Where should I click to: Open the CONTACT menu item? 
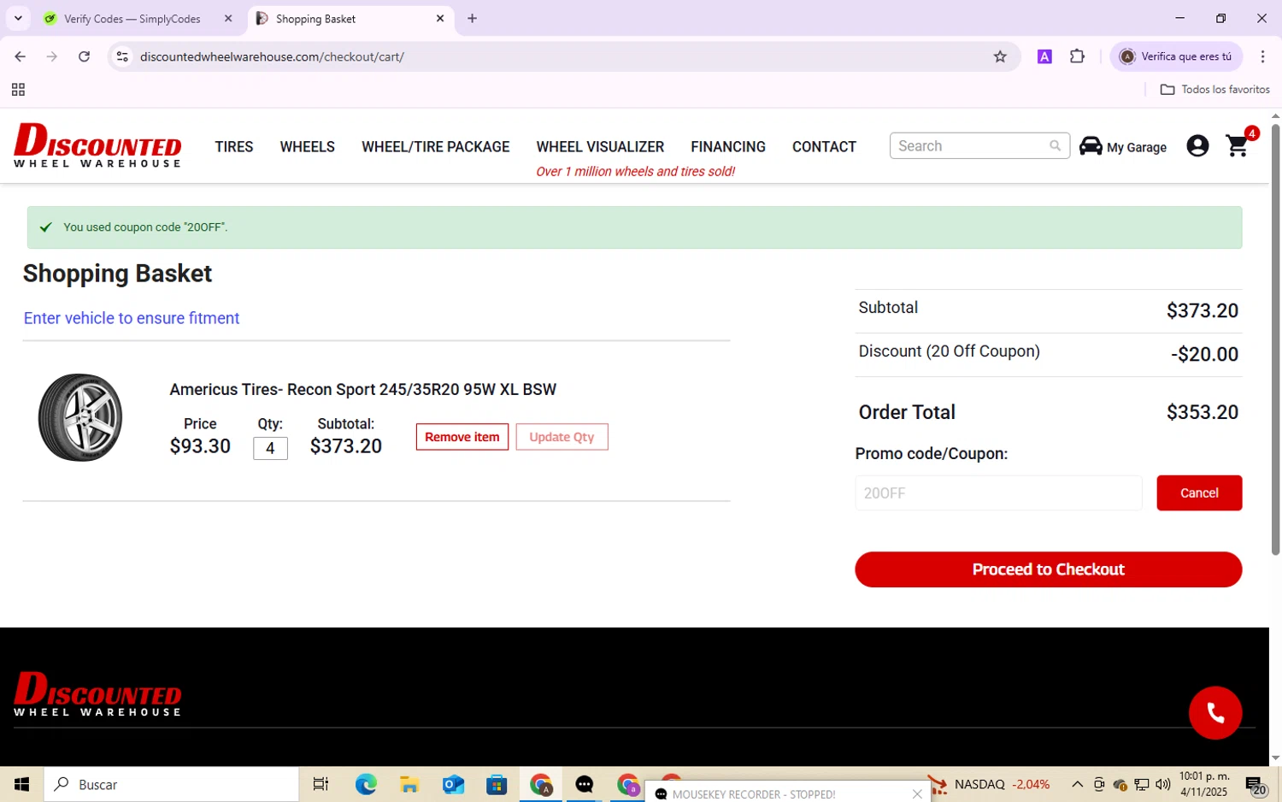(x=824, y=146)
